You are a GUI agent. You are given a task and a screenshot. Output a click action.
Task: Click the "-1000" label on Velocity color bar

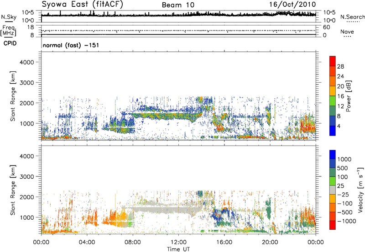pos(347,221)
